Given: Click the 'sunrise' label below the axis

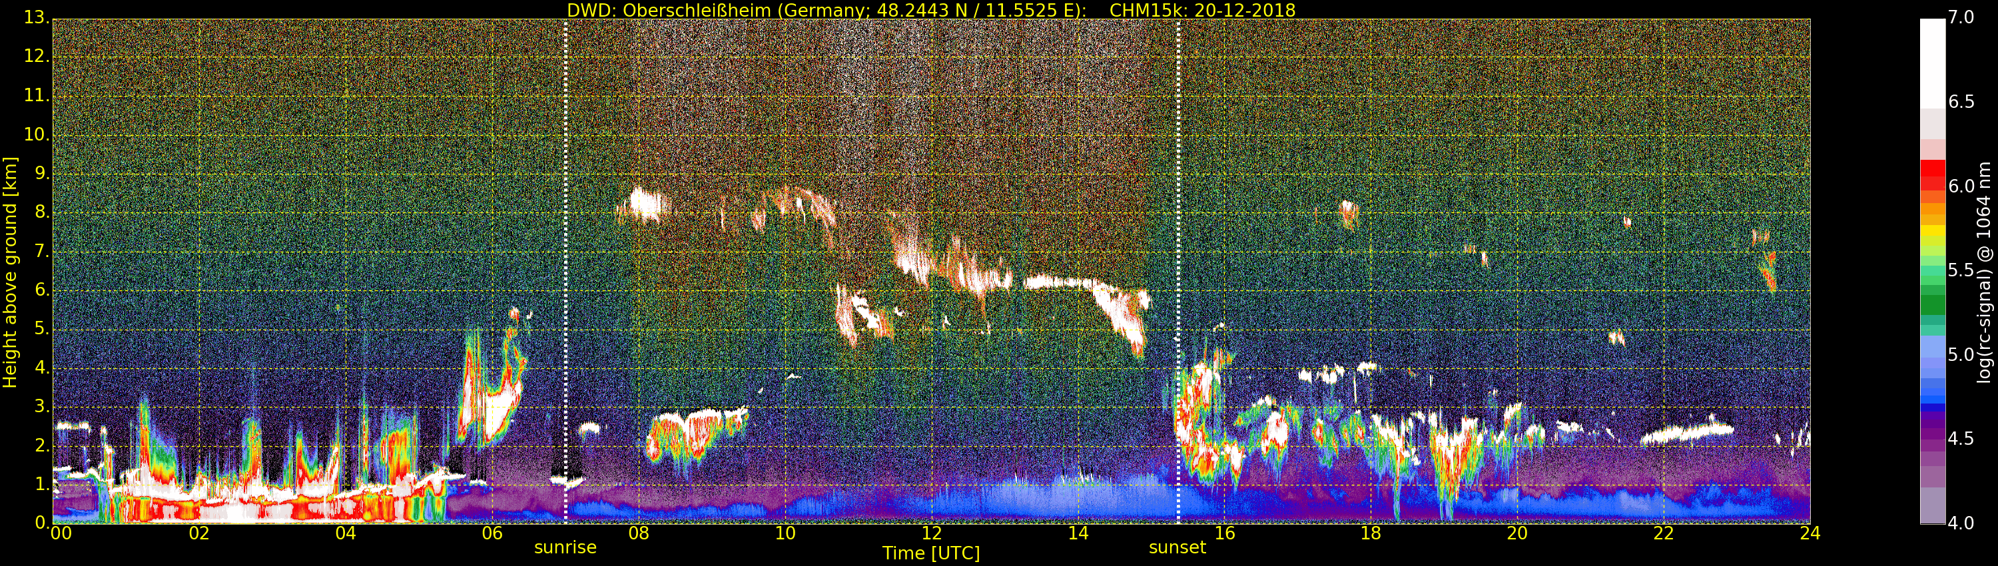Looking at the screenshot, I should point(565,547).
